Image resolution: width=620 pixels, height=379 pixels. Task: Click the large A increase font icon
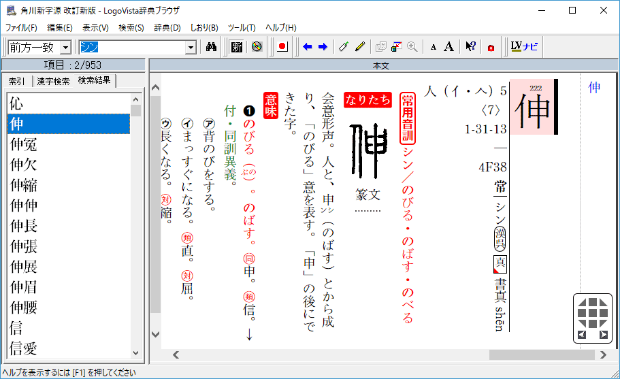pyautogui.click(x=448, y=47)
